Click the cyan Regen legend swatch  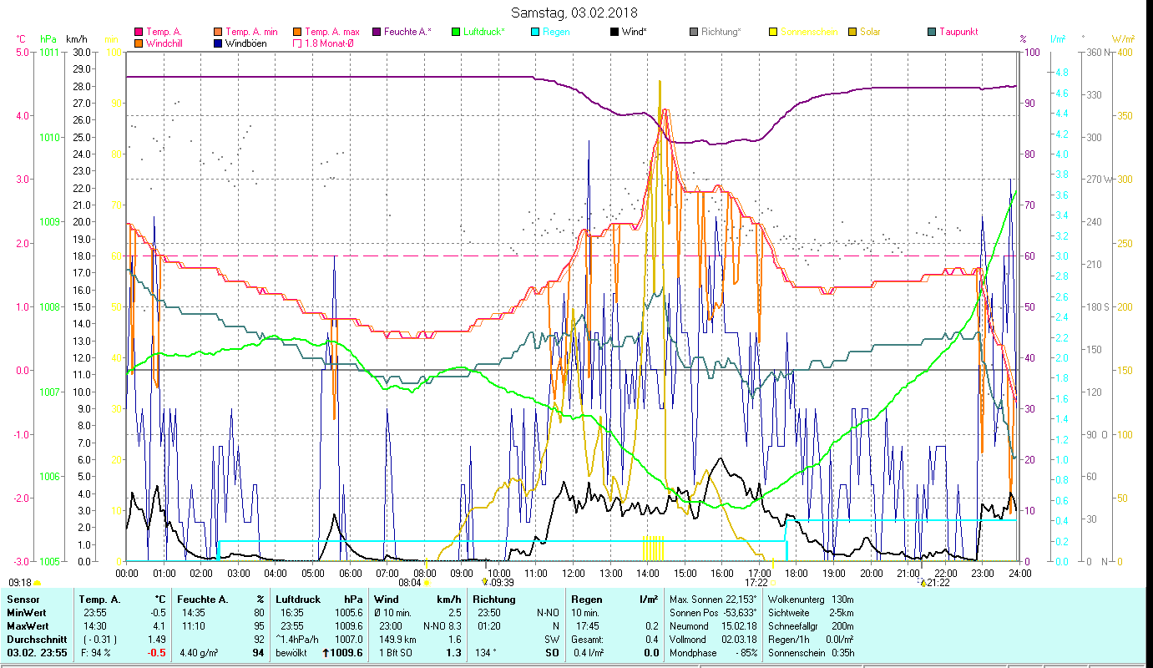pyautogui.click(x=534, y=33)
